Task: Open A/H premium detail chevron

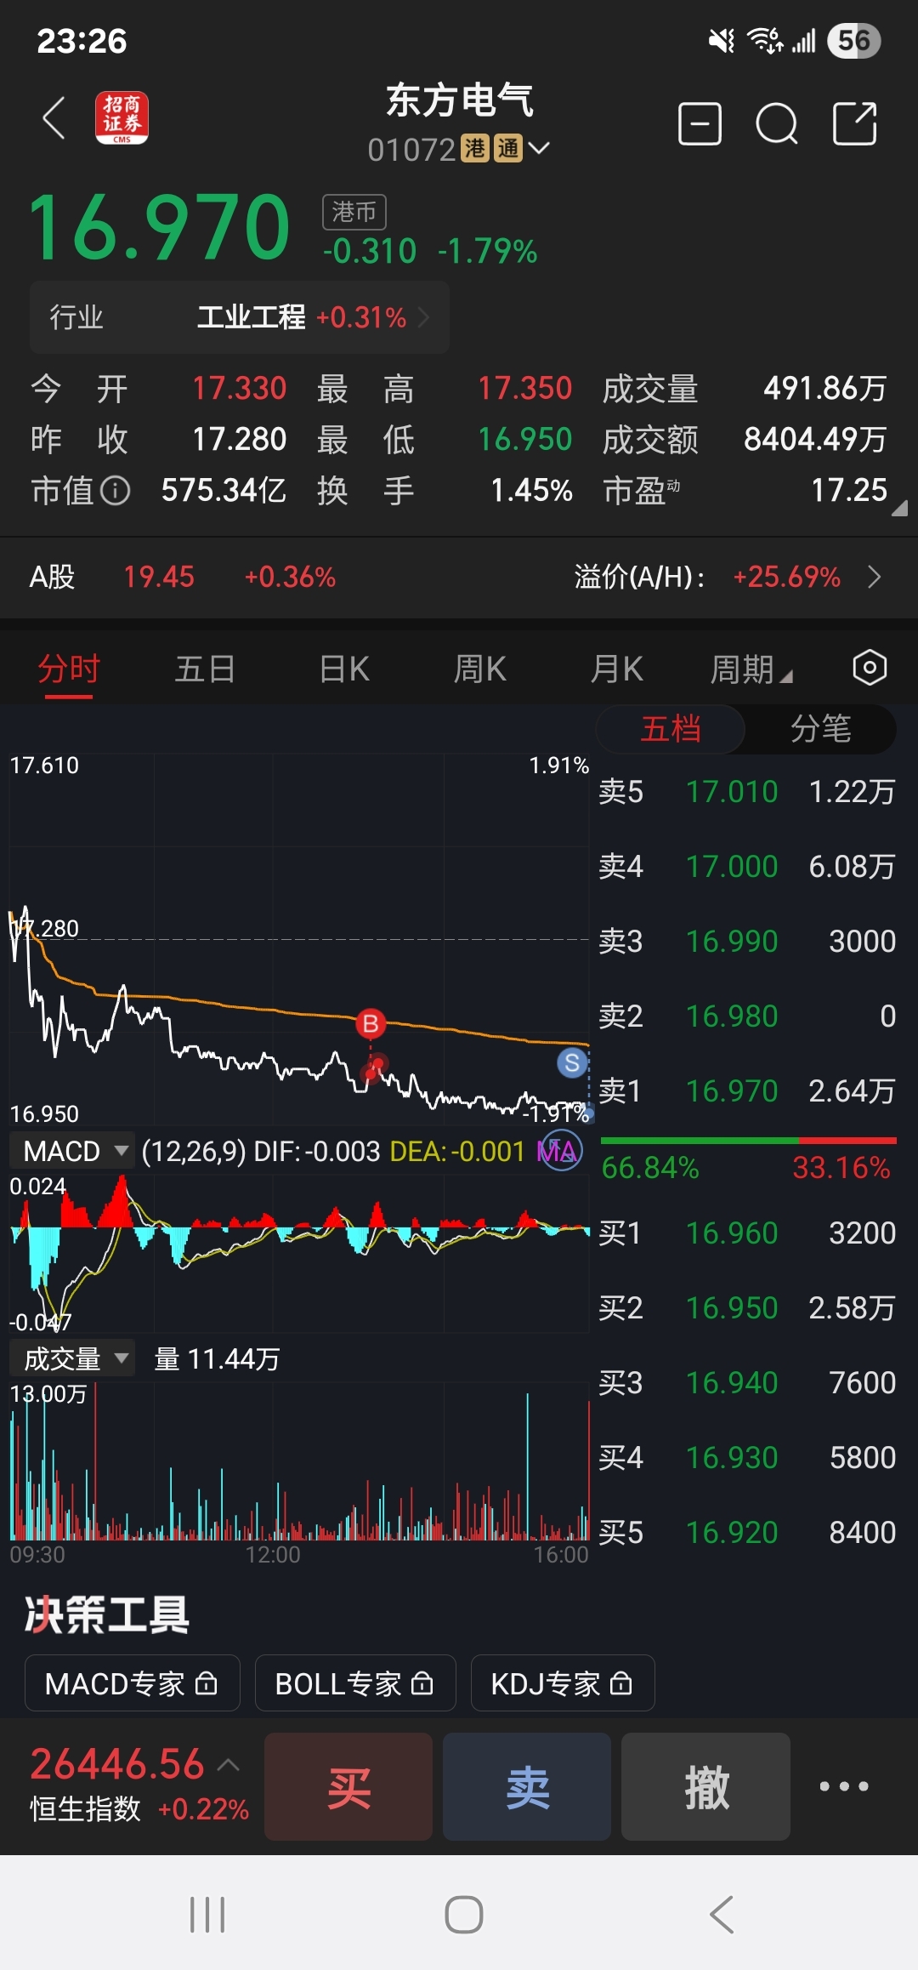Action: click(874, 577)
